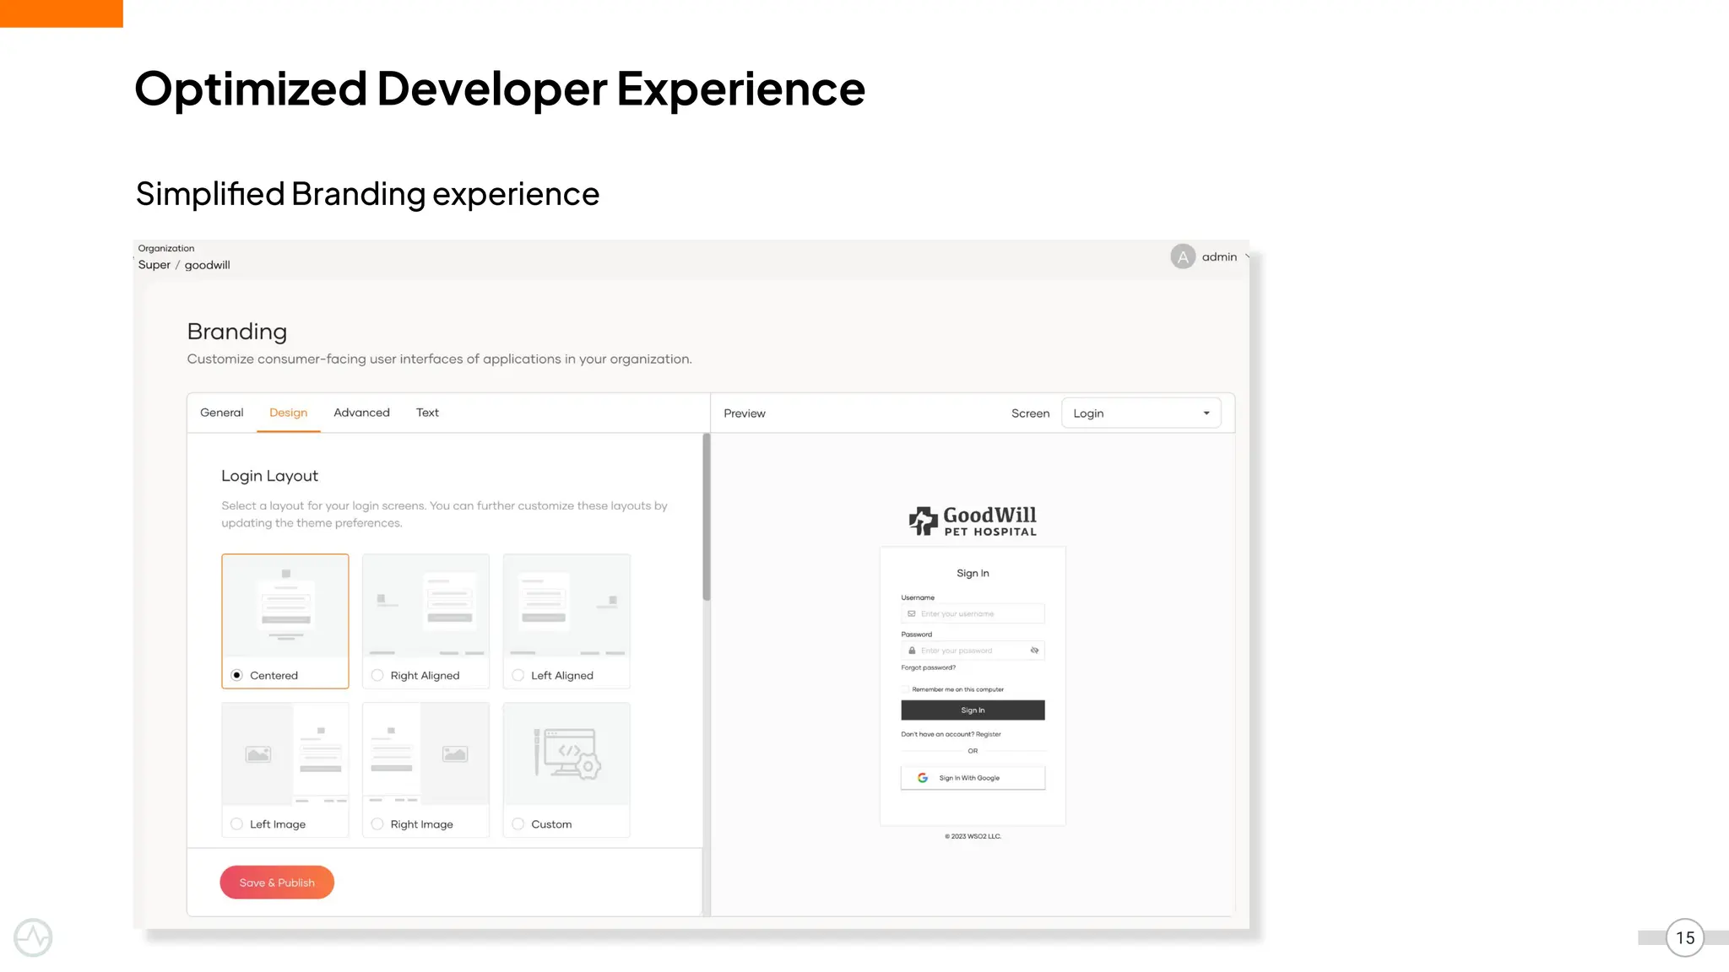Image resolution: width=1729 pixels, height=972 pixels.
Task: Toggle password visibility eye icon
Action: click(1034, 651)
